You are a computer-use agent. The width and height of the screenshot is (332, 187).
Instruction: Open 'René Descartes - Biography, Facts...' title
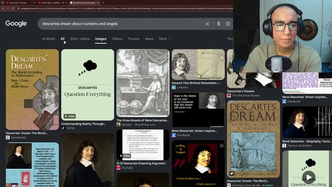tap(307, 141)
